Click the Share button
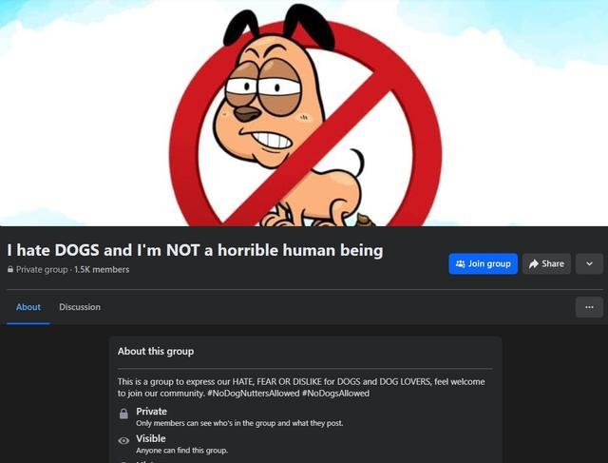 pos(546,264)
